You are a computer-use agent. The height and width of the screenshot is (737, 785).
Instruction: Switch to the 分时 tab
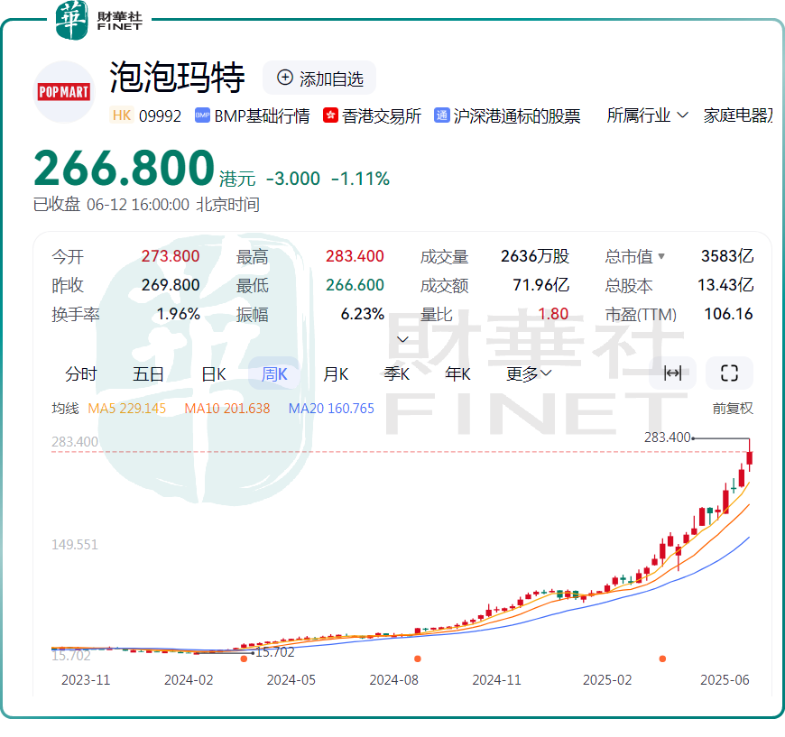pos(81,373)
